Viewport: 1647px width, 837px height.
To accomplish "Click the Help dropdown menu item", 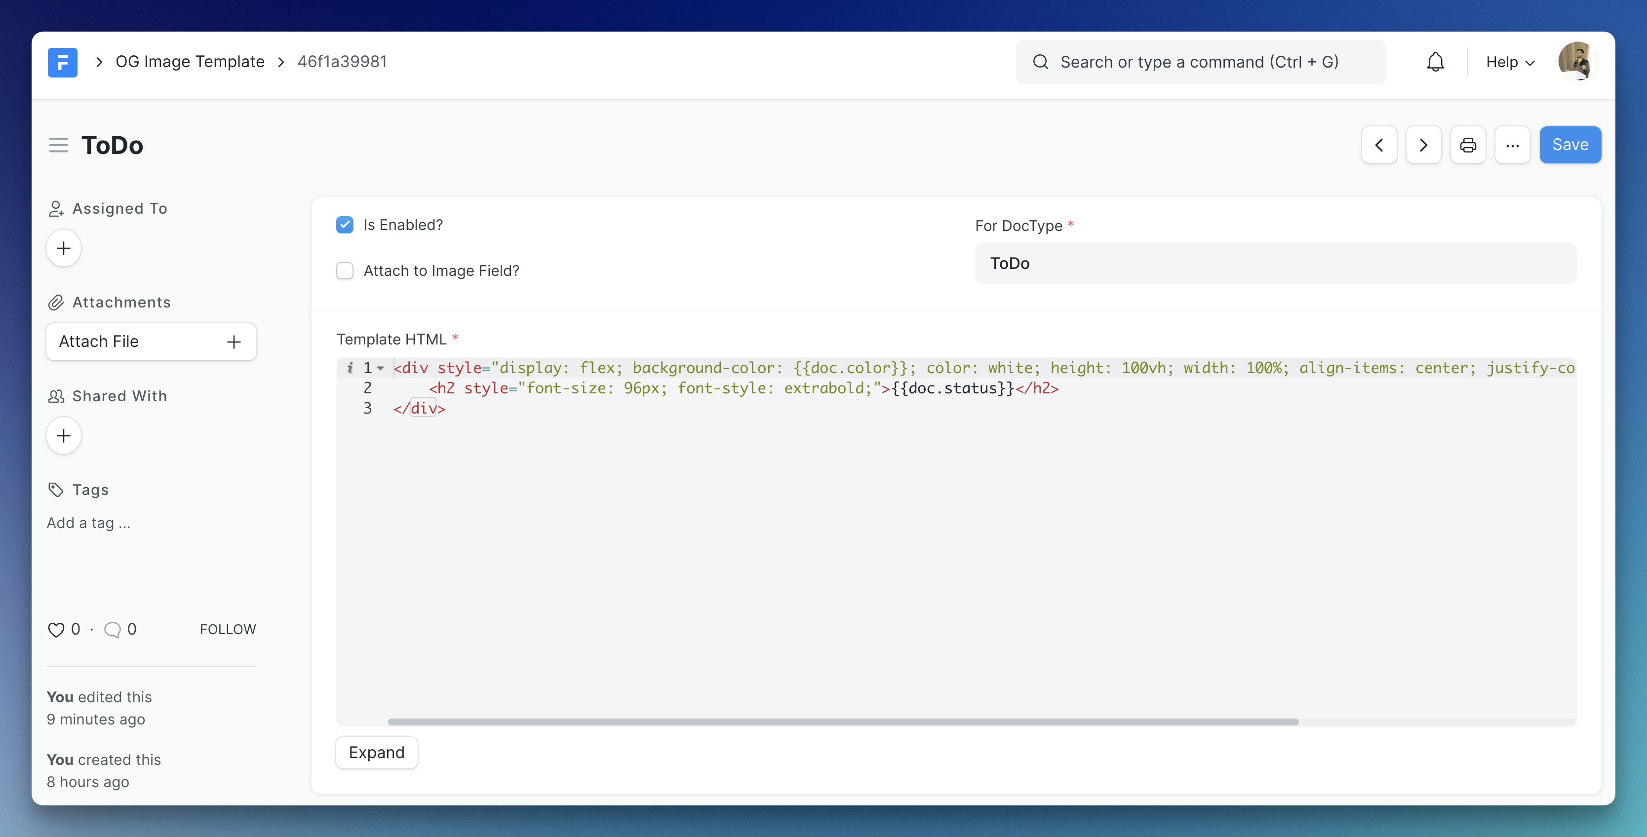I will coord(1510,61).
